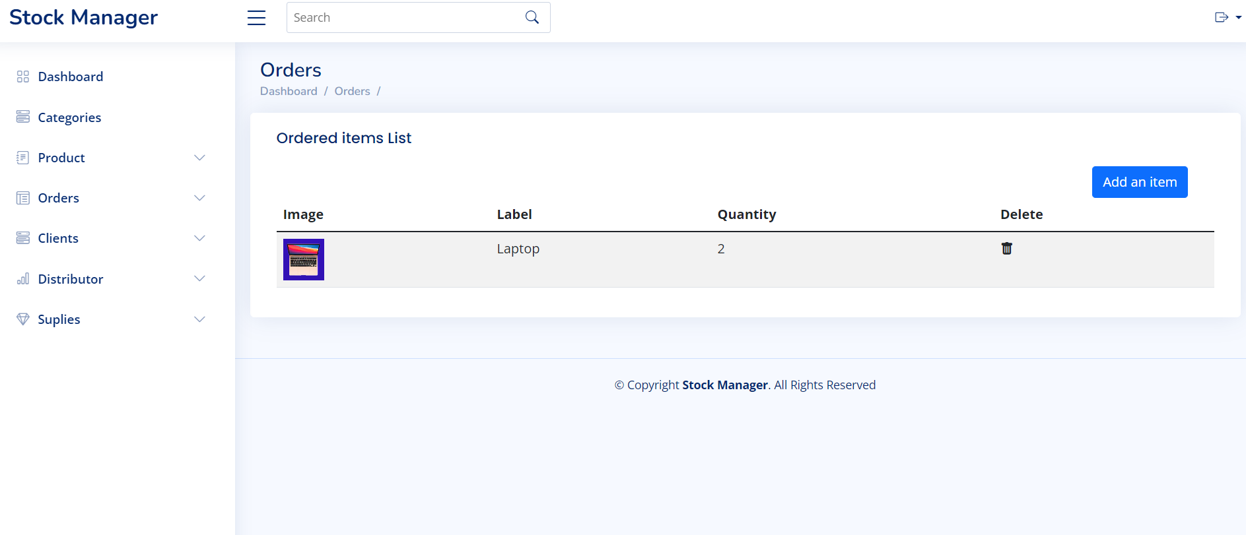Click the Label column header
The width and height of the screenshot is (1246, 535).
coord(514,214)
